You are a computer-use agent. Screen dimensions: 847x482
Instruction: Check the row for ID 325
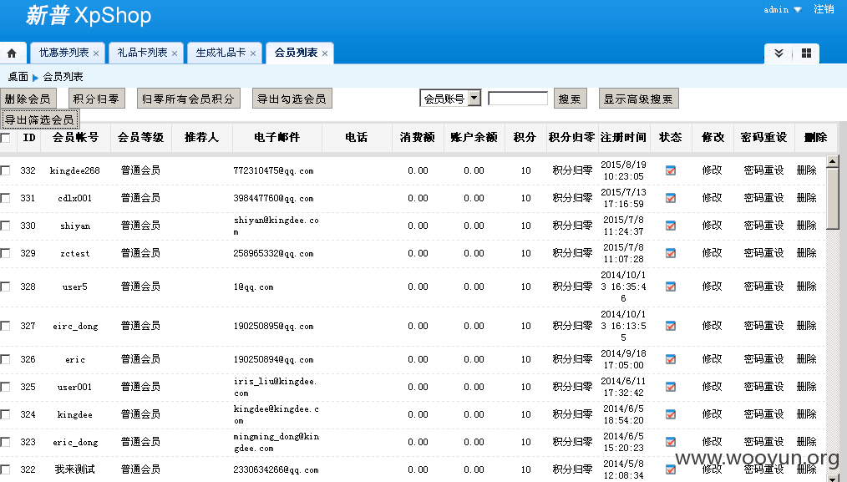(x=5, y=387)
